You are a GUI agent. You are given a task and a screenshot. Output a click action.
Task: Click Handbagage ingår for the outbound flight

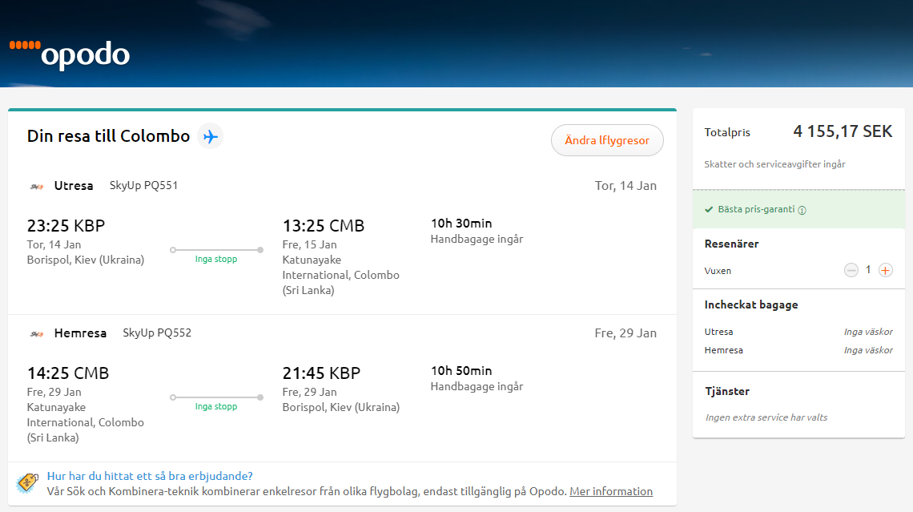tap(477, 239)
